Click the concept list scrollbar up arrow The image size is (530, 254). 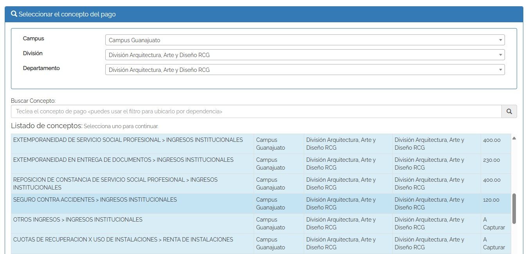(514, 138)
